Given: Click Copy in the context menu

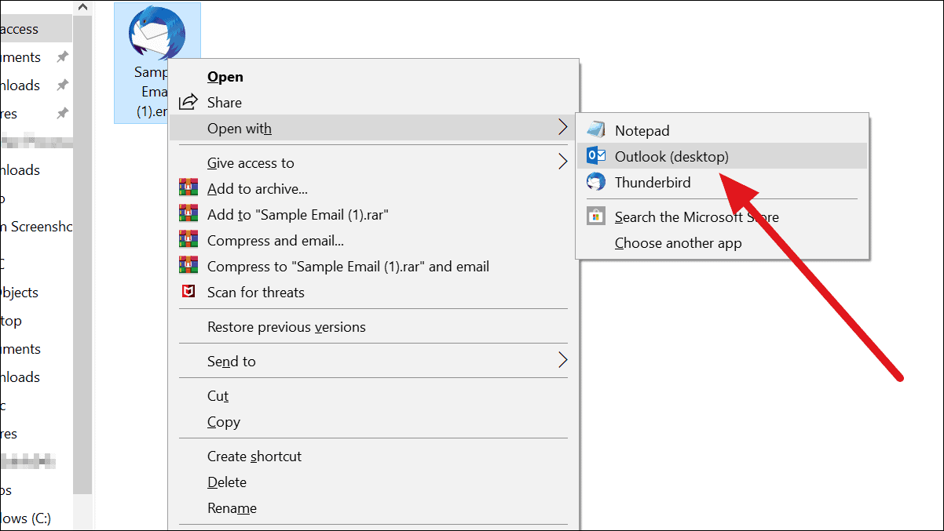Looking at the screenshot, I should [224, 421].
